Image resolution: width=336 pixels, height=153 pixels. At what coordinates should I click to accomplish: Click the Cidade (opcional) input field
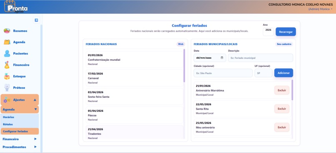pos(223,73)
